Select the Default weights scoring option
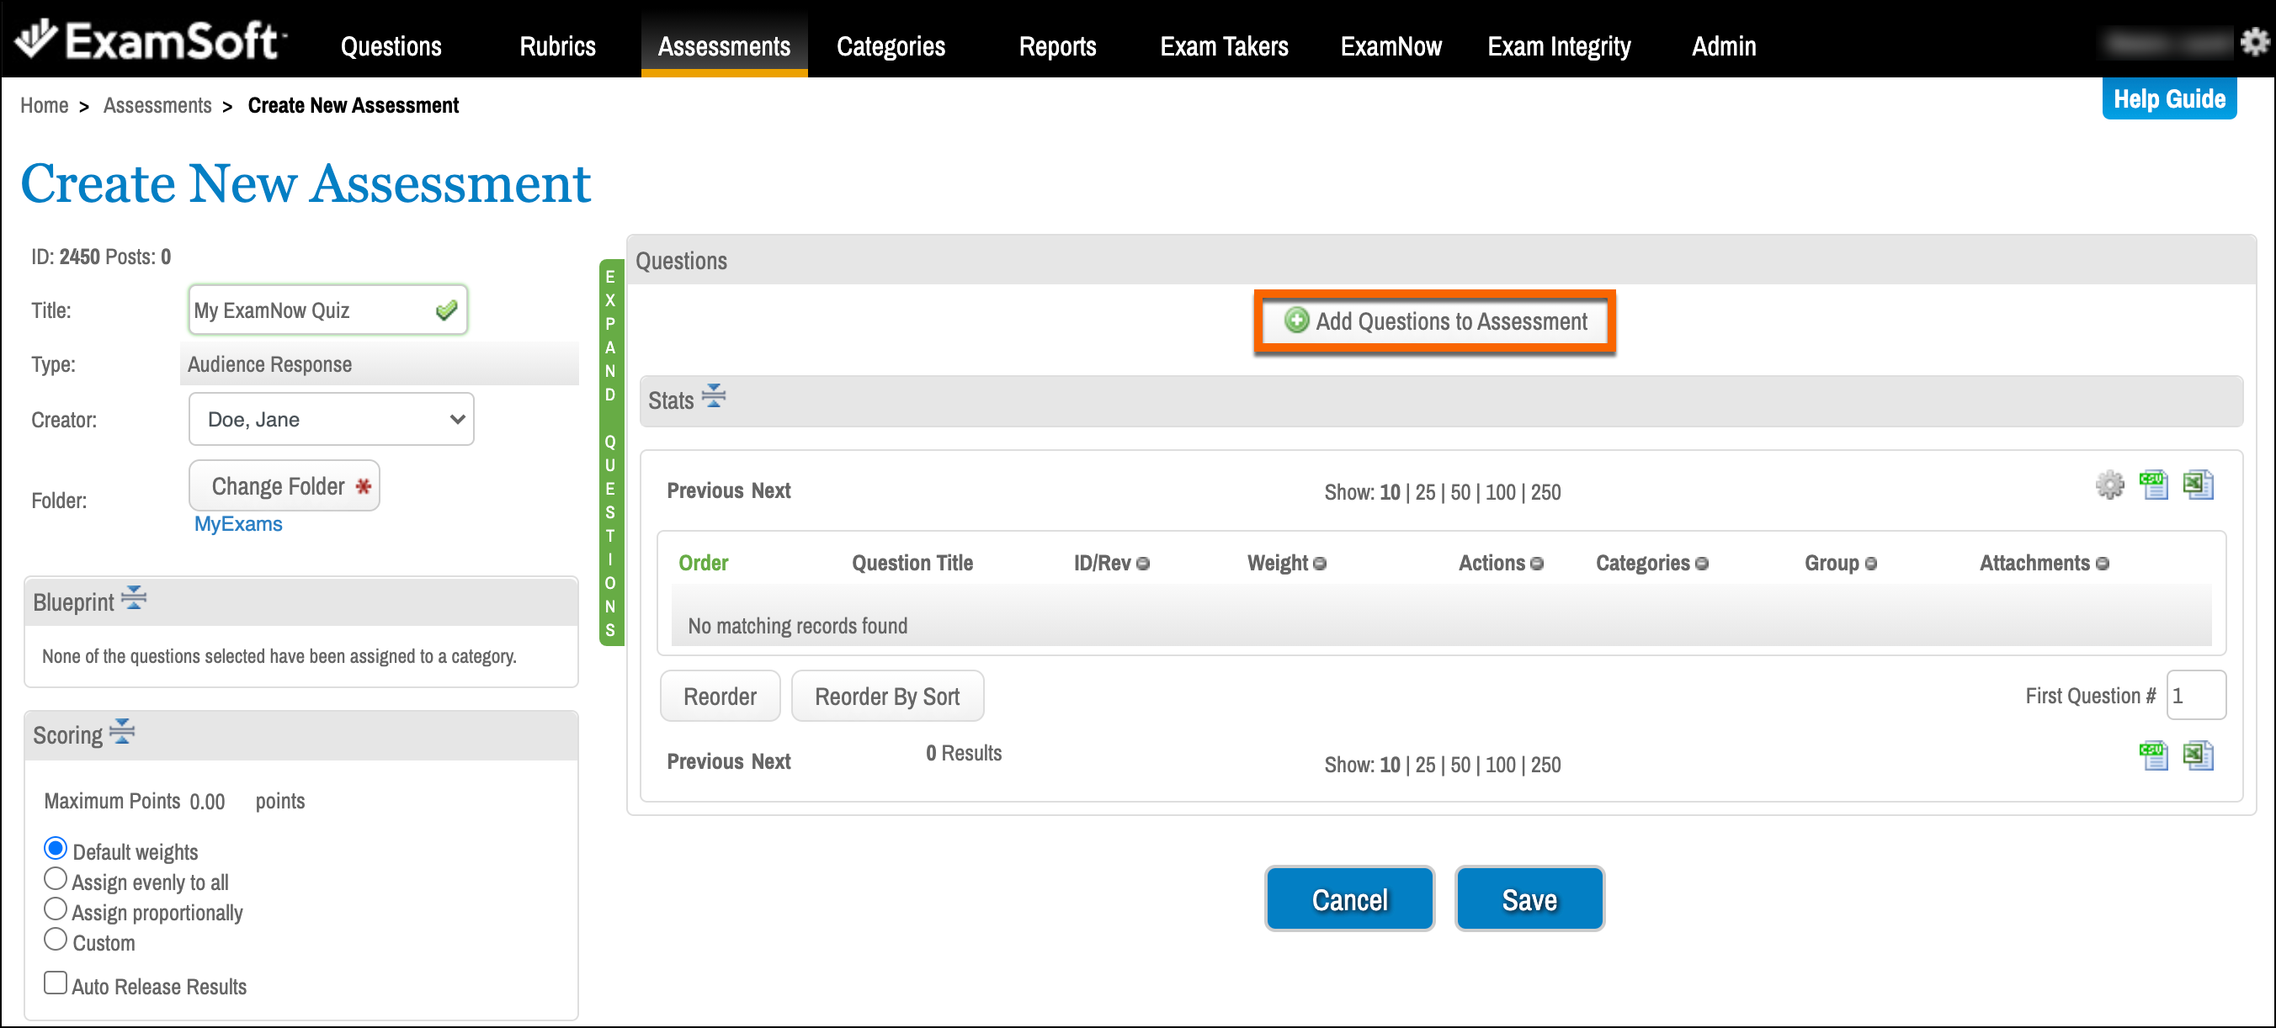Screen dimensions: 2276x1028 55,849
